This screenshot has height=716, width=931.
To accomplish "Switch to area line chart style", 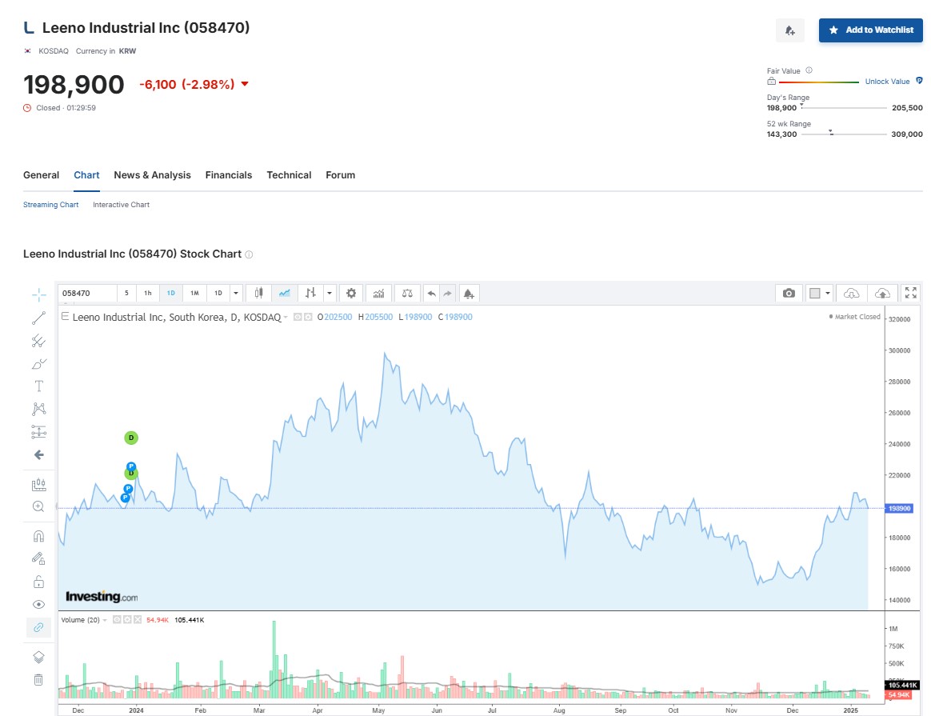I will click(285, 294).
